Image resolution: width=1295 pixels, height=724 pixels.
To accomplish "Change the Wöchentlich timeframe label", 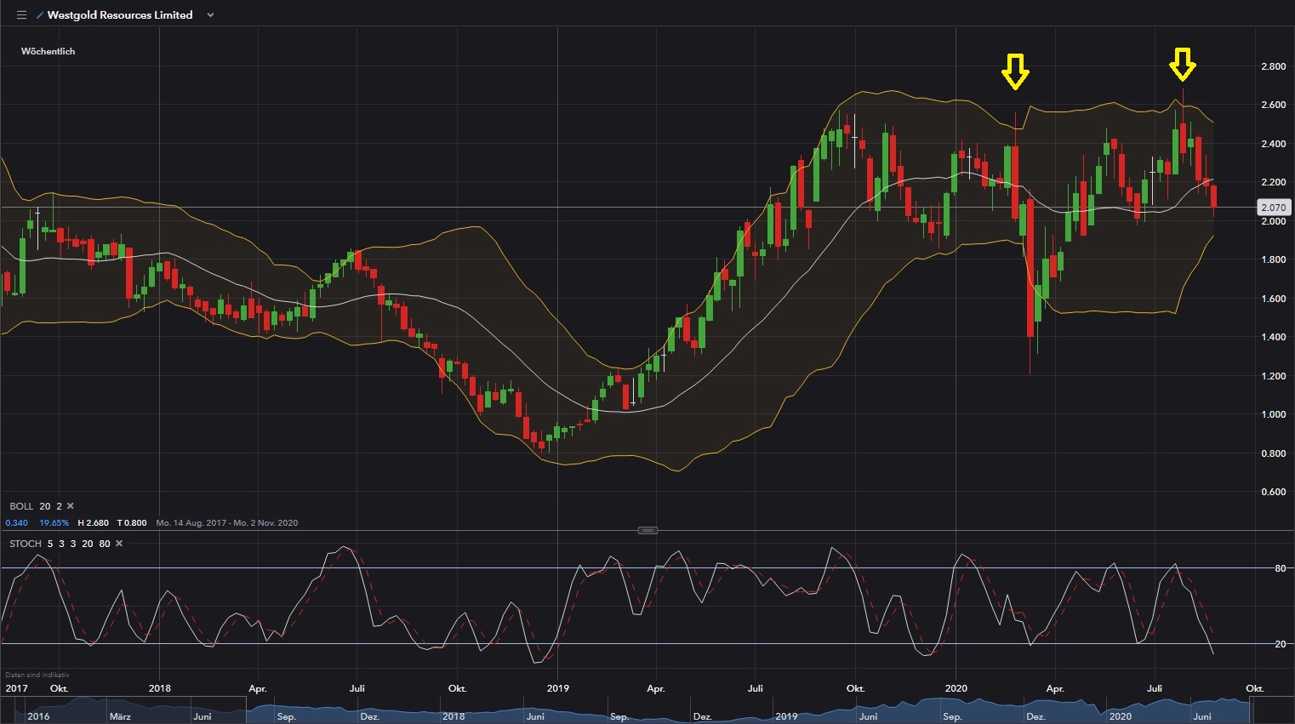I will [x=48, y=51].
